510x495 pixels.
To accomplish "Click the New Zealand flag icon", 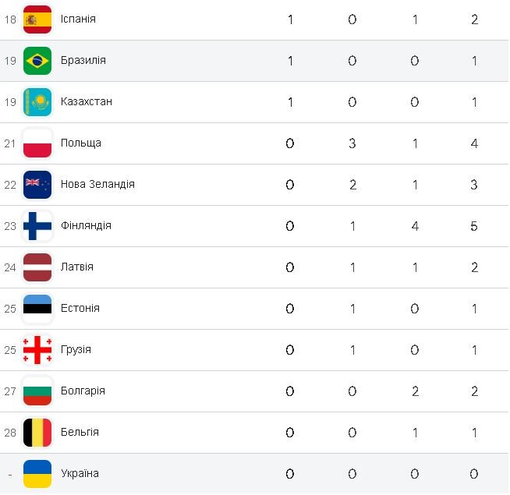I will point(37,185).
